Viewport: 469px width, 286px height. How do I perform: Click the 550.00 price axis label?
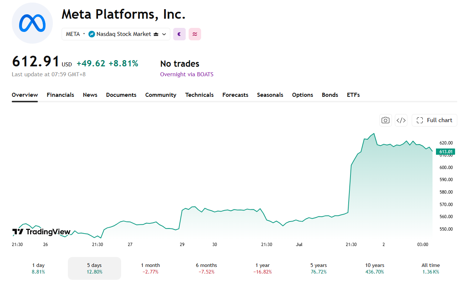pyautogui.click(x=446, y=229)
